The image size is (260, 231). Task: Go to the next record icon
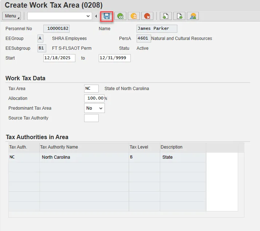click(x=179, y=16)
